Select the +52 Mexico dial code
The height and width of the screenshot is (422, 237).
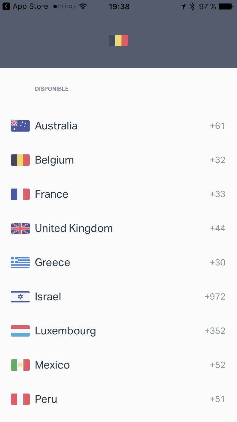click(217, 365)
